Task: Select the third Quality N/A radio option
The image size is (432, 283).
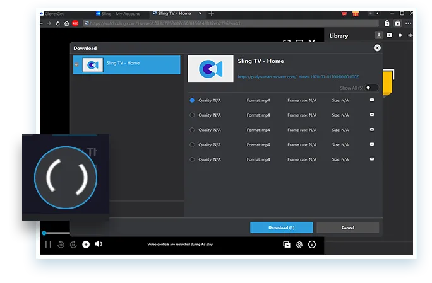Action: 192,130
